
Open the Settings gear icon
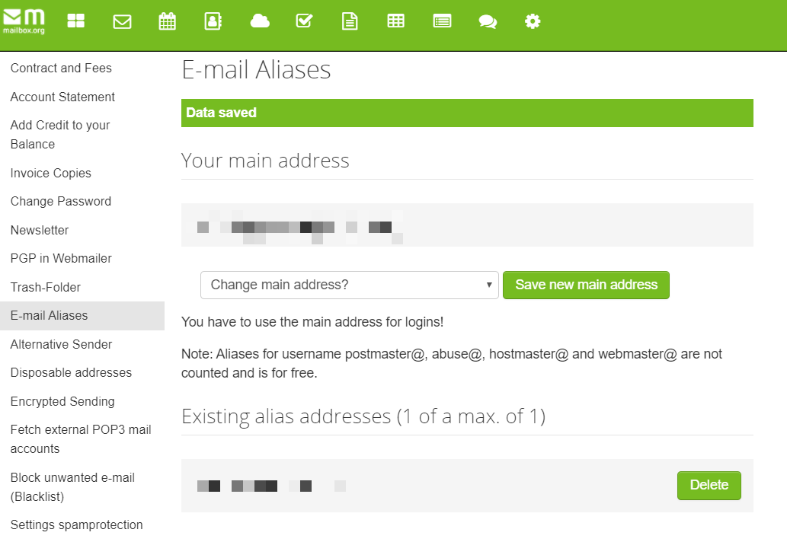click(533, 21)
